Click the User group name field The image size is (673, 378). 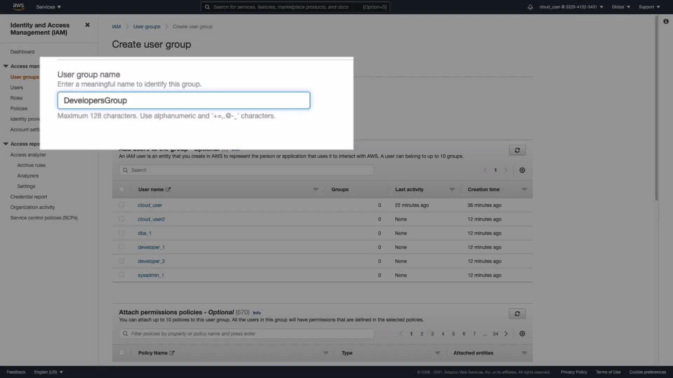tap(184, 100)
